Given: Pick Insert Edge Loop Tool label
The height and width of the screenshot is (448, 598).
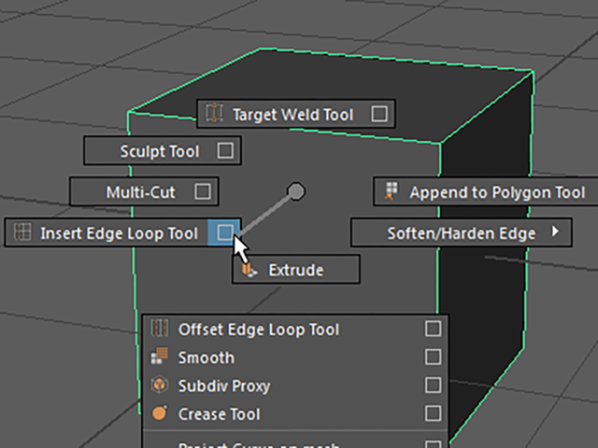Looking at the screenshot, I should pyautogui.click(x=119, y=233).
